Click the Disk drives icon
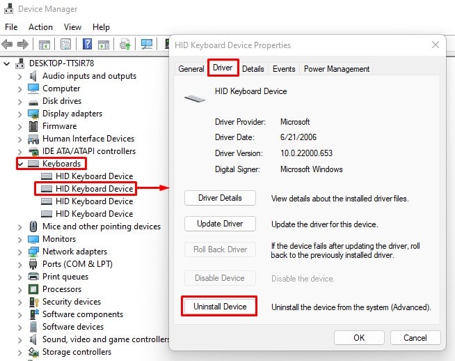 click(x=33, y=102)
